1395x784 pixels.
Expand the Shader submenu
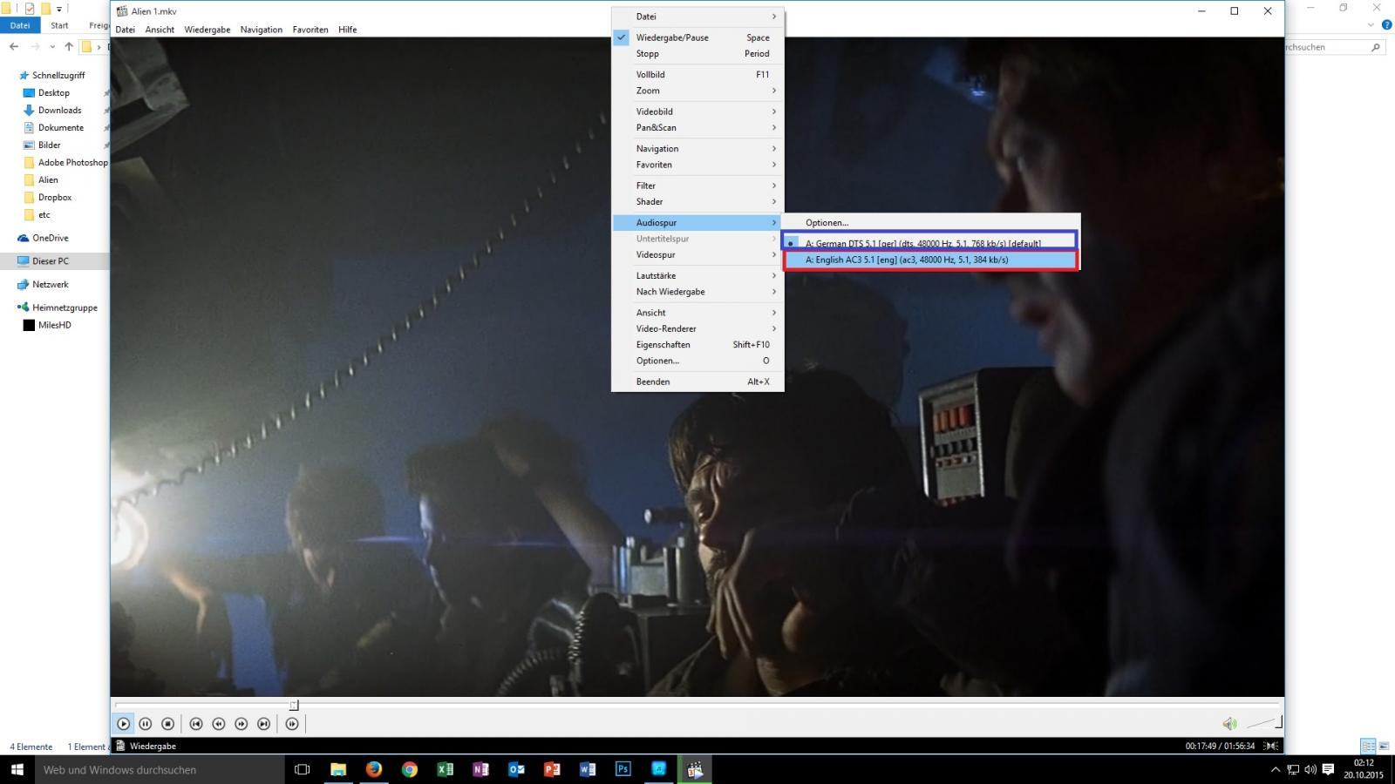(x=697, y=201)
